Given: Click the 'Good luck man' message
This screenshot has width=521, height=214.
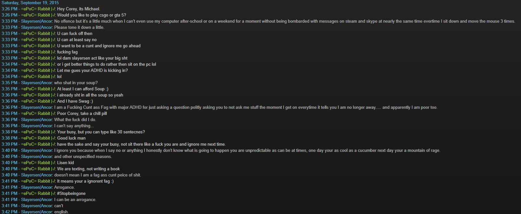Looking at the screenshot, I should tap(71, 138).
